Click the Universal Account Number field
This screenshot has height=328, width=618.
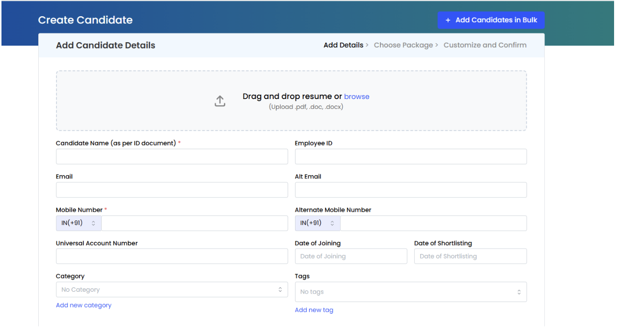pos(171,256)
